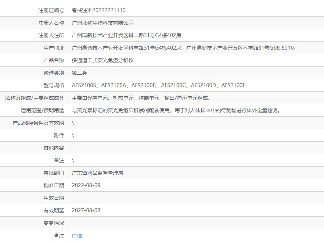Viewport: 324px width, 242px height.
Task: Click the 生效日期 row label
Action: click(x=54, y=198)
